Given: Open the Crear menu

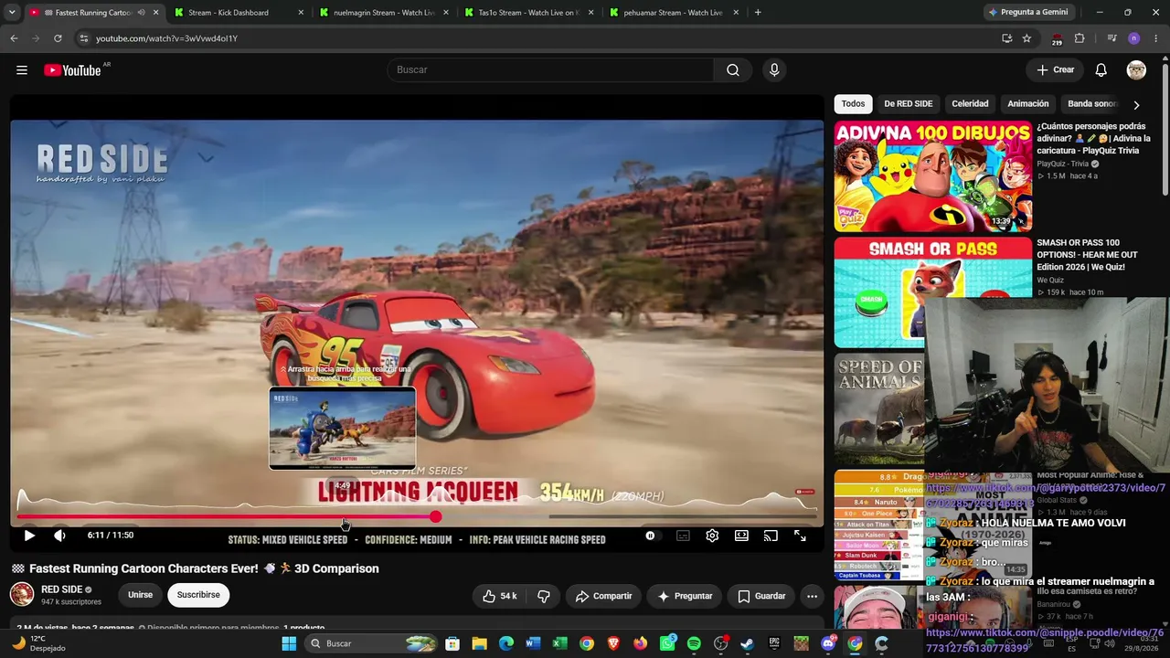Looking at the screenshot, I should tap(1055, 70).
